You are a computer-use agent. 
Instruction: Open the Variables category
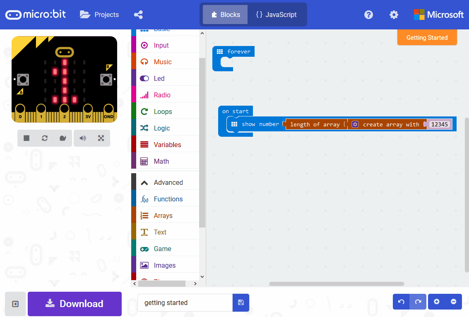click(165, 145)
